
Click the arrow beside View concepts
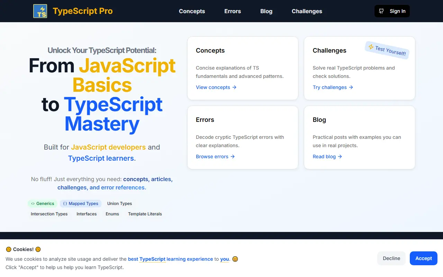[x=234, y=87]
